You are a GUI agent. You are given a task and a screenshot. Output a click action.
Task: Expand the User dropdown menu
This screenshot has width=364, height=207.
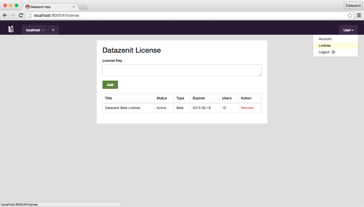click(348, 30)
